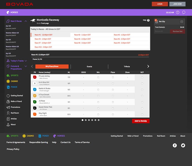
Task: Click the Help question mark near Monticello Raceway
Action: tap(148, 20)
